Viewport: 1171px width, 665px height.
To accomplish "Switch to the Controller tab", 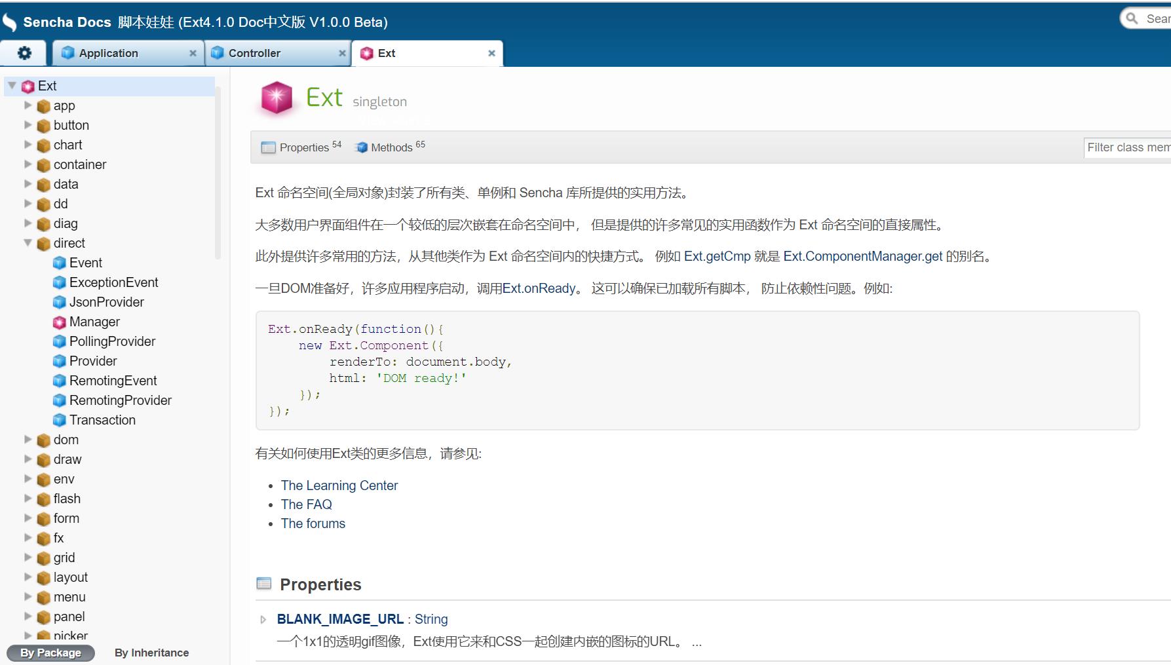I will pos(254,52).
